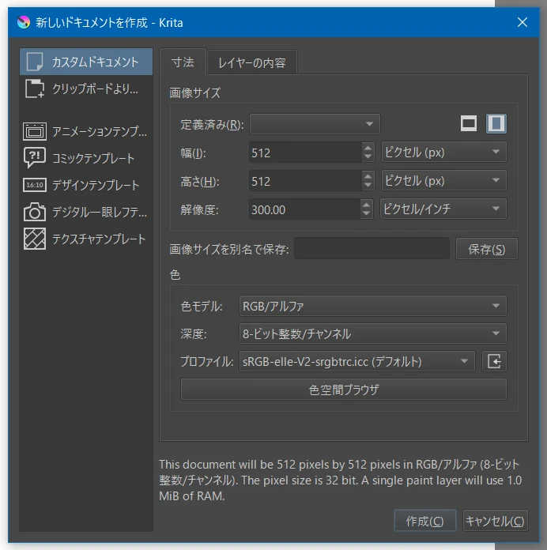
Task: Open デジタル一眼レフ template category
Action: (86, 212)
